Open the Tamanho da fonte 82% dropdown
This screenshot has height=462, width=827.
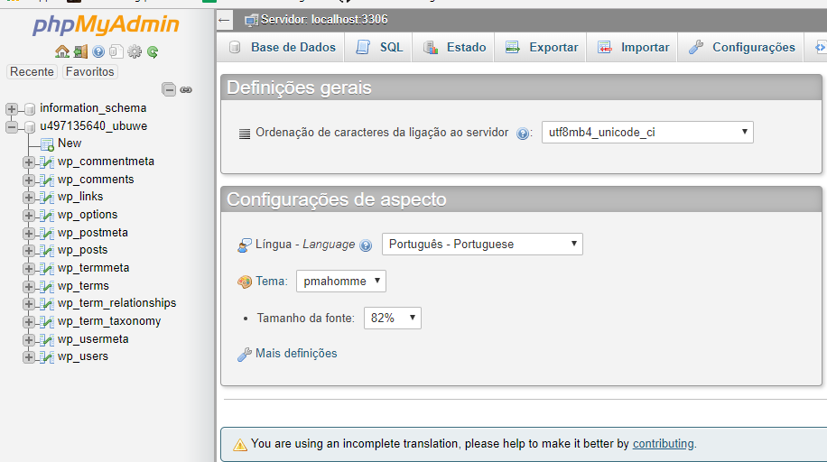[x=393, y=318]
